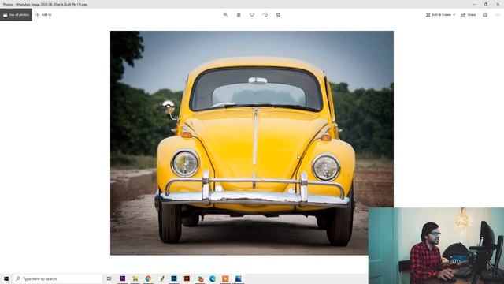The image size is (504, 284).
Task: Share the photo
Action: 469,15
